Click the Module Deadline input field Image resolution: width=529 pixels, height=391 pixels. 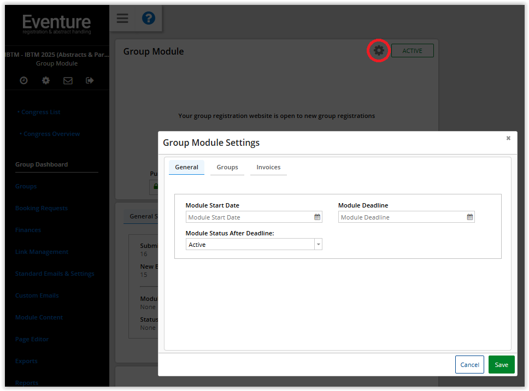tap(402, 217)
